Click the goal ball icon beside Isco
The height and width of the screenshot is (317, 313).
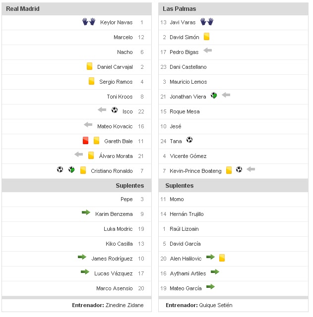(115, 110)
